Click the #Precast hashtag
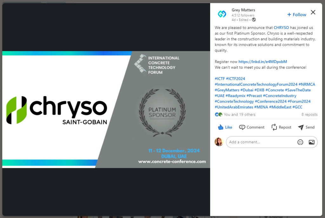The image size is (325, 218). pyautogui.click(x=254, y=96)
